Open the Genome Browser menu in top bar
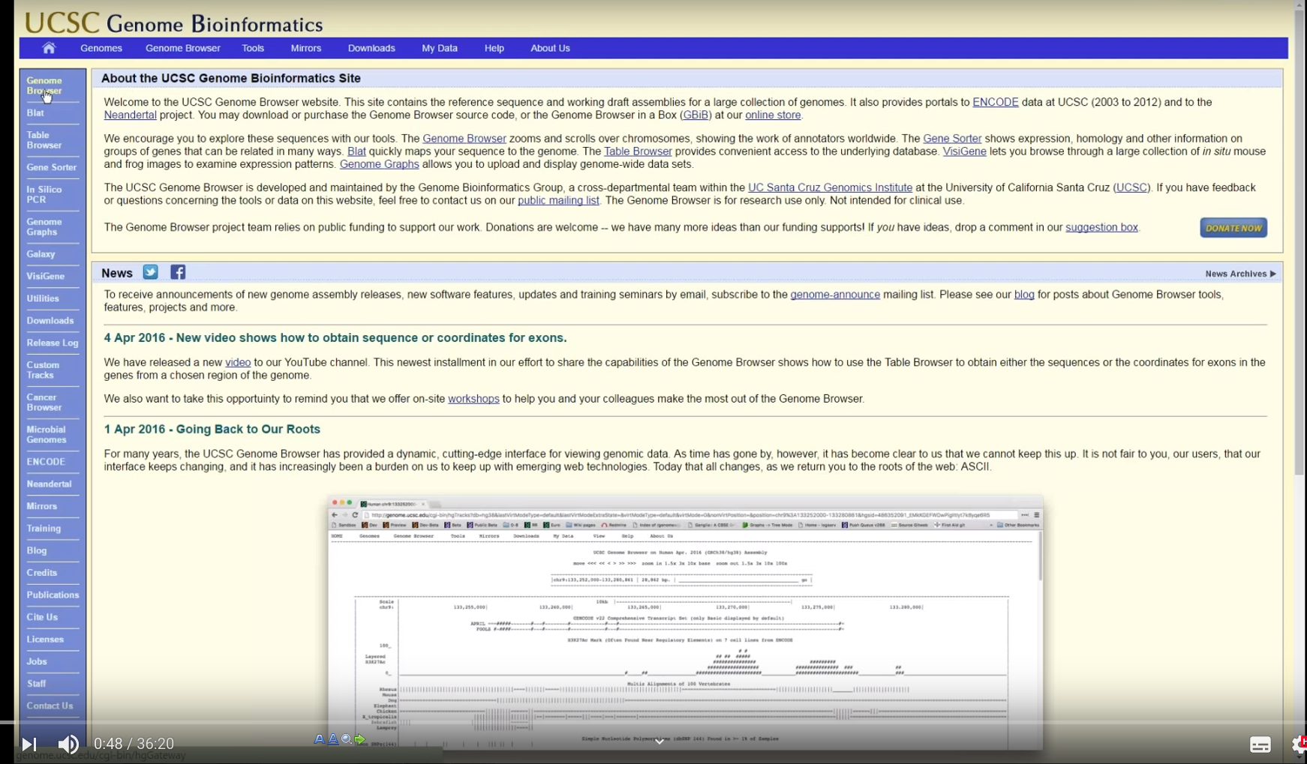Screen dimensions: 1307x764 (183, 48)
